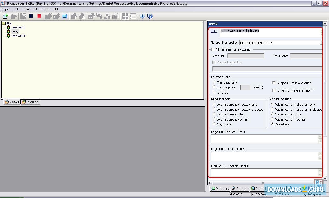Open the Help menu
The height and width of the screenshot is (198, 329).
57,9
